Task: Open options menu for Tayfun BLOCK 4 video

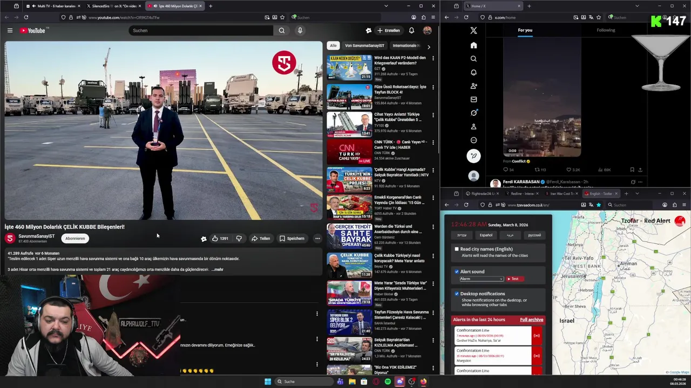Action: (432, 87)
